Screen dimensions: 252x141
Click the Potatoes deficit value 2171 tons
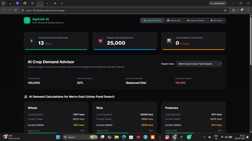pyautogui.click(x=216, y=125)
